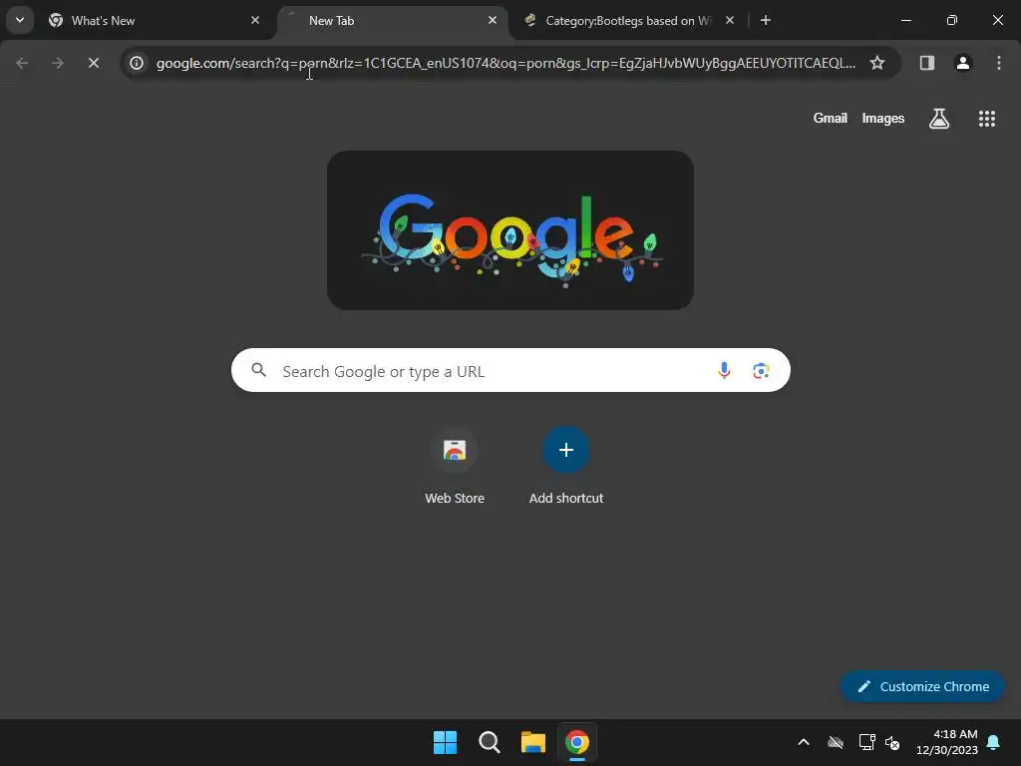Open the network status tray icon
This screenshot has height=766, width=1021.
tap(866, 742)
